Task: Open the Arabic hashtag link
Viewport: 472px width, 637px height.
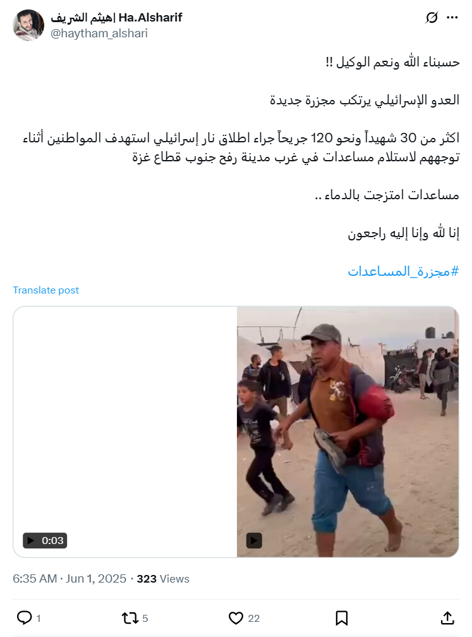Action: point(403,271)
